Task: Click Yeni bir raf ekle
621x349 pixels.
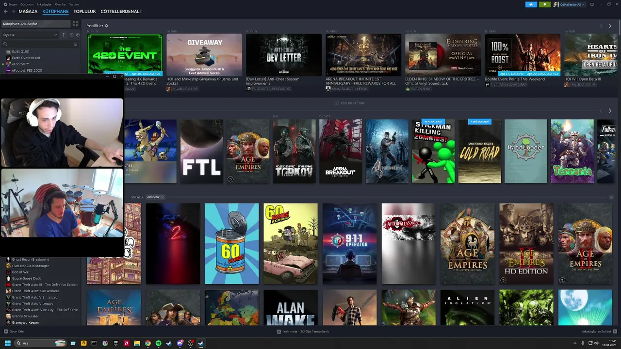Action: click(x=350, y=103)
